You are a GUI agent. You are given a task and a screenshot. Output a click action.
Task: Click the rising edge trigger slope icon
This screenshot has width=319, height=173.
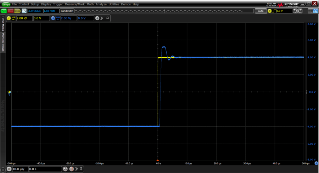pyautogui.click(x=274, y=11)
